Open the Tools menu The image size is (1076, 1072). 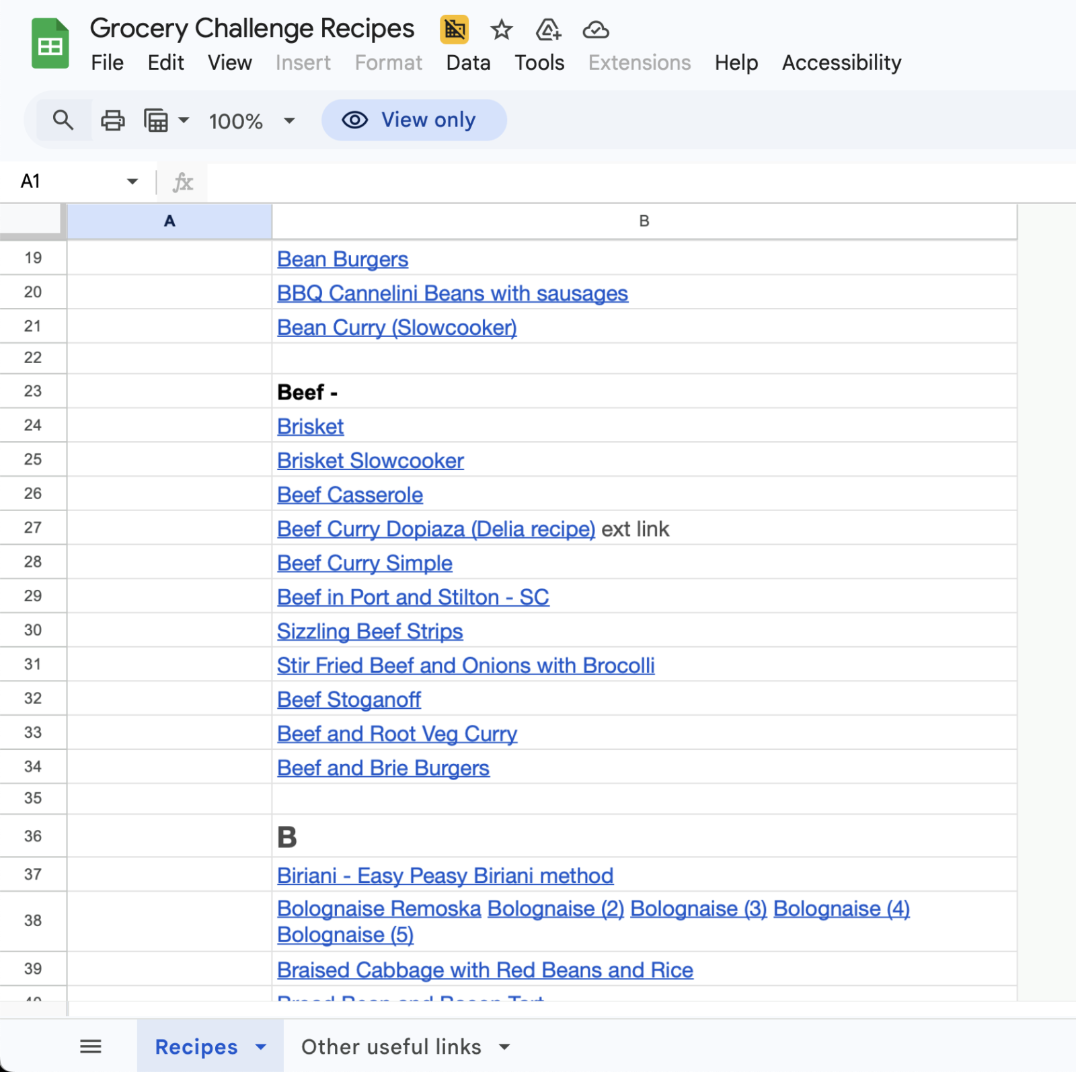pos(539,63)
